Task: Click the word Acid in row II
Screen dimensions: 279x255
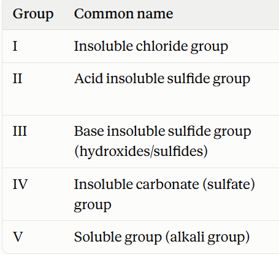Action: pyautogui.click(x=88, y=78)
